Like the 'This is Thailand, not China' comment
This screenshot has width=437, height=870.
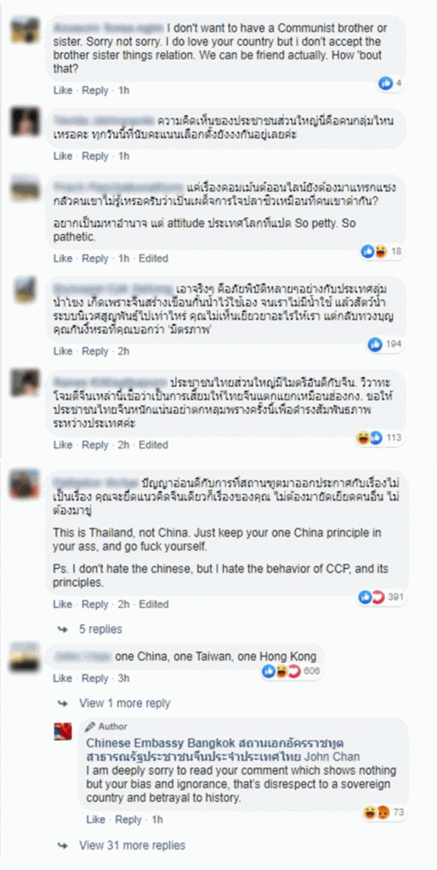(63, 604)
